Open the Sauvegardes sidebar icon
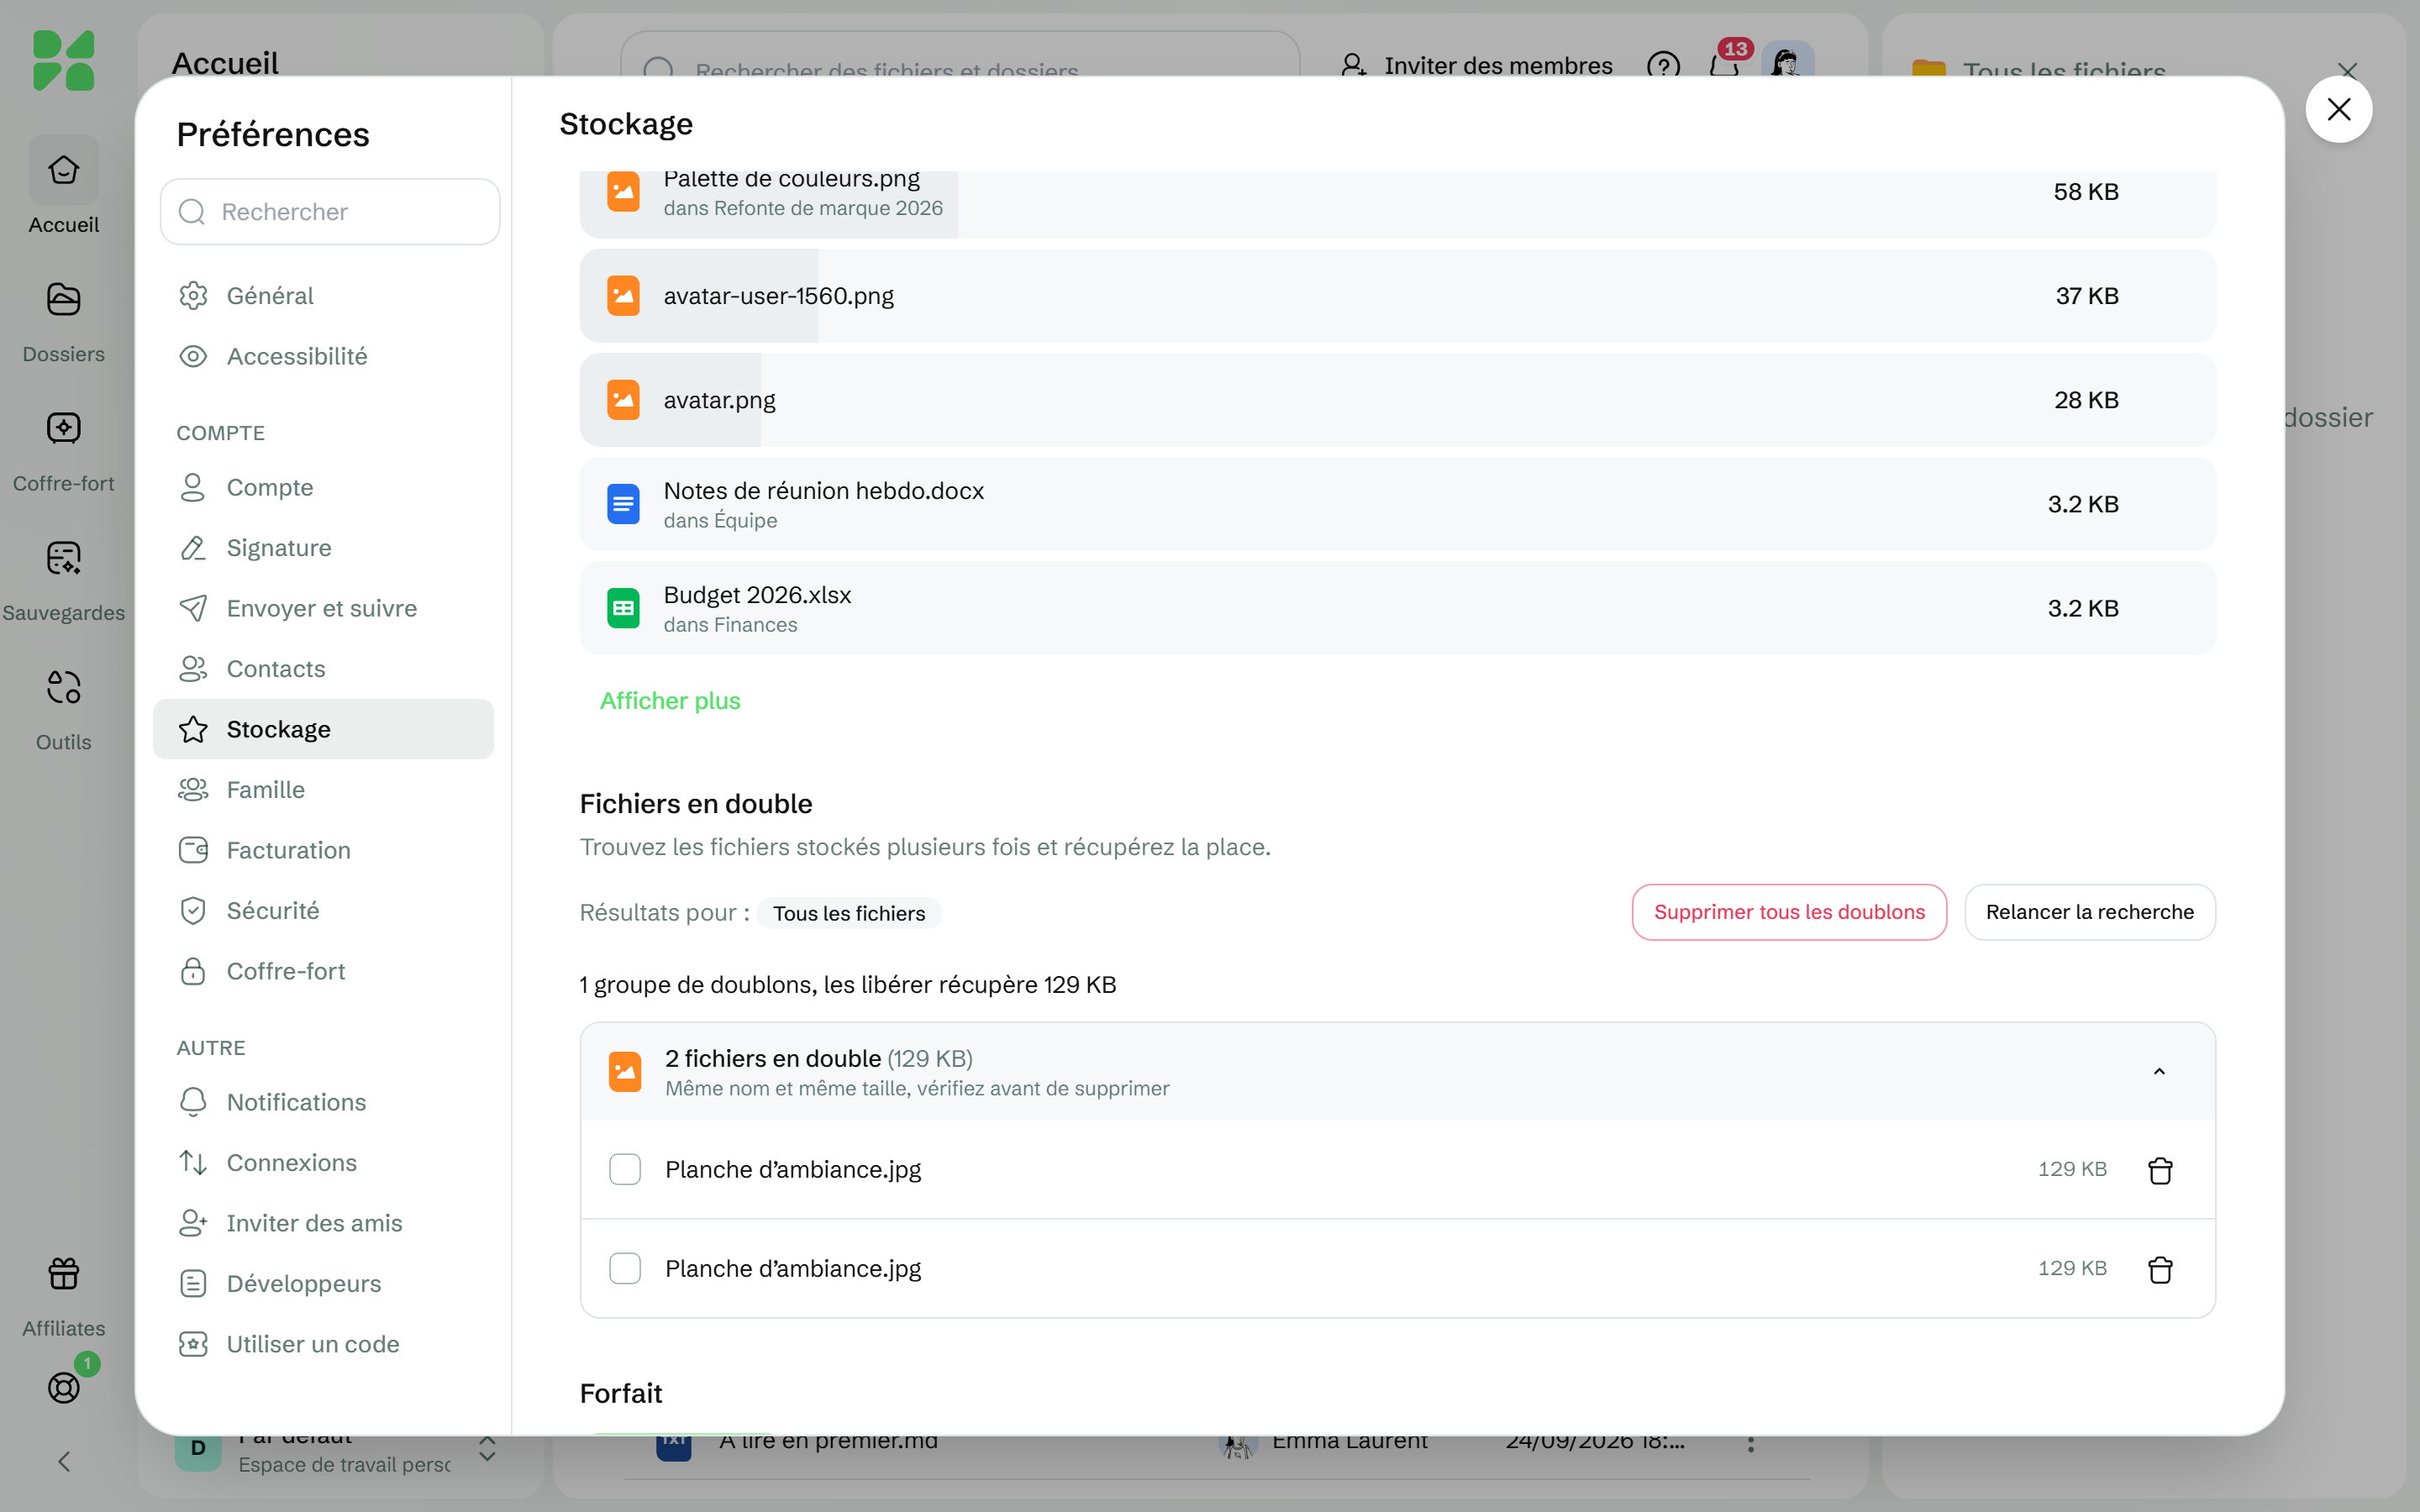2420x1512 pixels. pyautogui.click(x=63, y=558)
